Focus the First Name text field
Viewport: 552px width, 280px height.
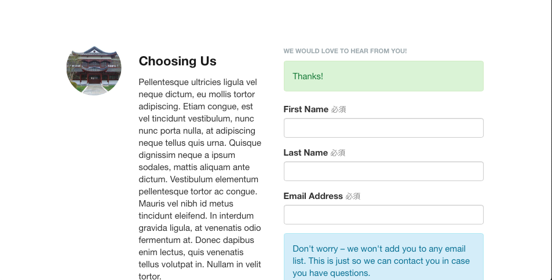coord(383,128)
